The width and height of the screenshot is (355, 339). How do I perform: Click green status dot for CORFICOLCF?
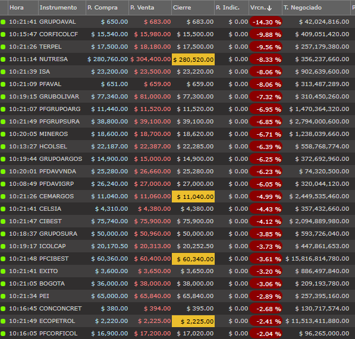(x=3, y=34)
